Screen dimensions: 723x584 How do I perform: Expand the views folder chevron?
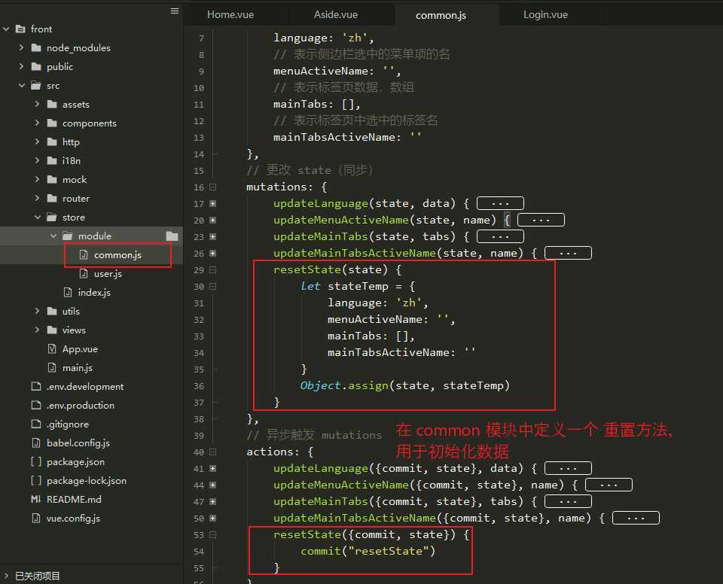click(38, 330)
